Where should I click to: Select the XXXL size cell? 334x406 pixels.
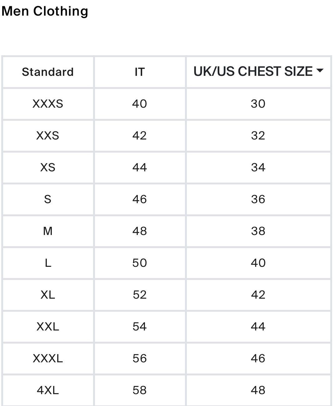[48, 358]
